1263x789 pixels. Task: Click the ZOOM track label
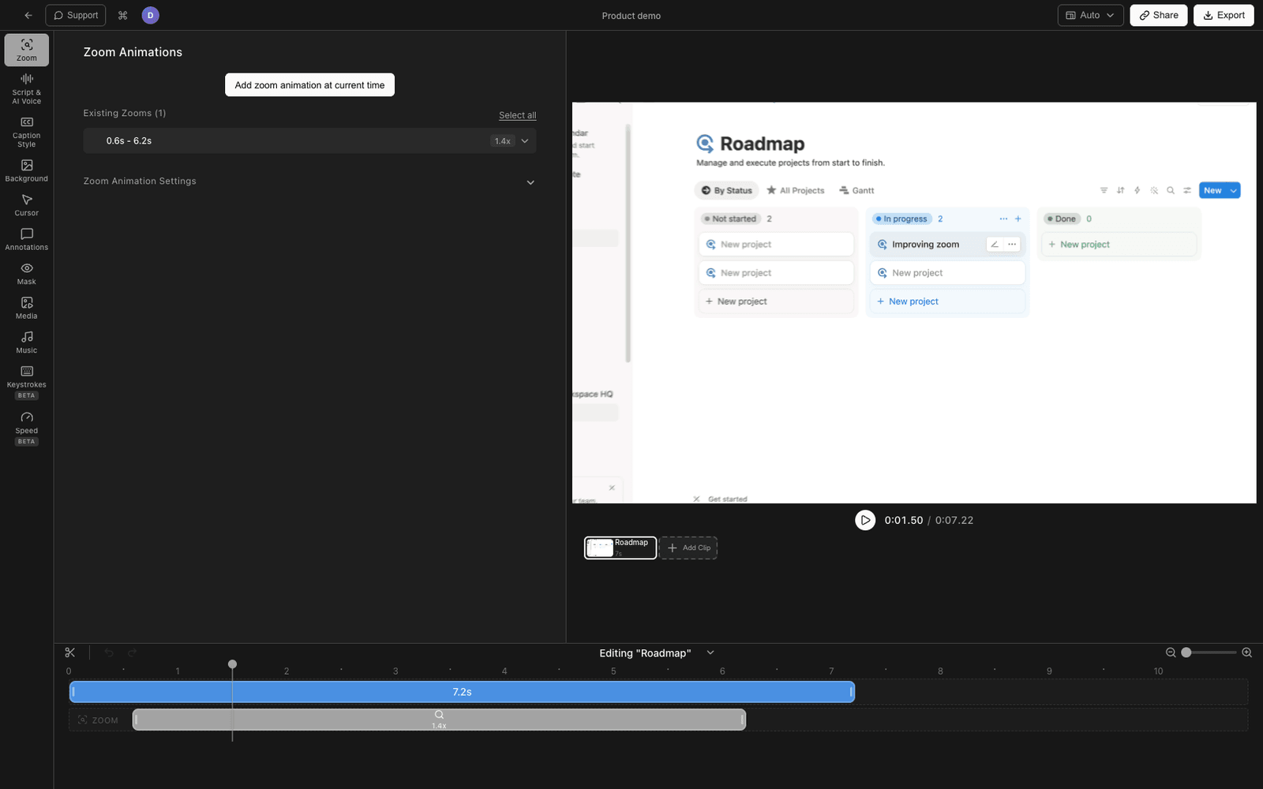(x=99, y=720)
